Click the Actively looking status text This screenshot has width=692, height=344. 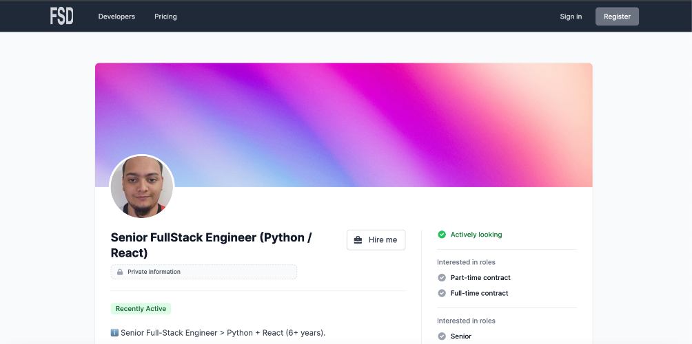click(476, 235)
